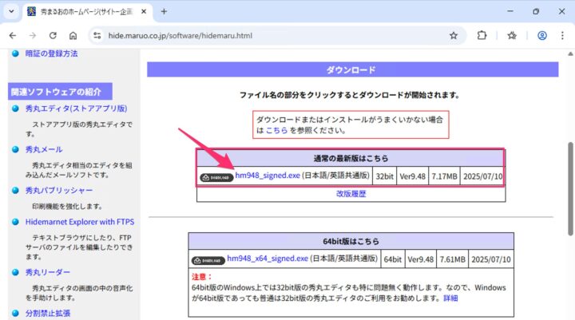Open the 改版履歴 revision history link
The width and height of the screenshot is (575, 320).
tap(351, 194)
